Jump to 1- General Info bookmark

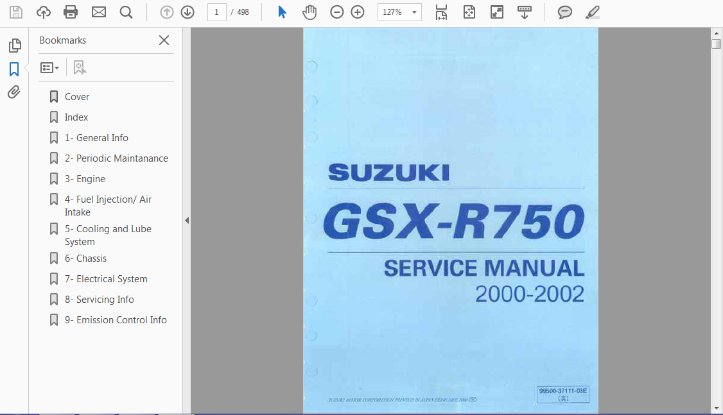pyautogui.click(x=96, y=138)
